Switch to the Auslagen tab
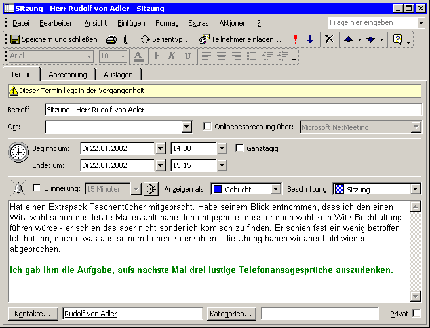The width and height of the screenshot is (430, 328). (x=118, y=75)
